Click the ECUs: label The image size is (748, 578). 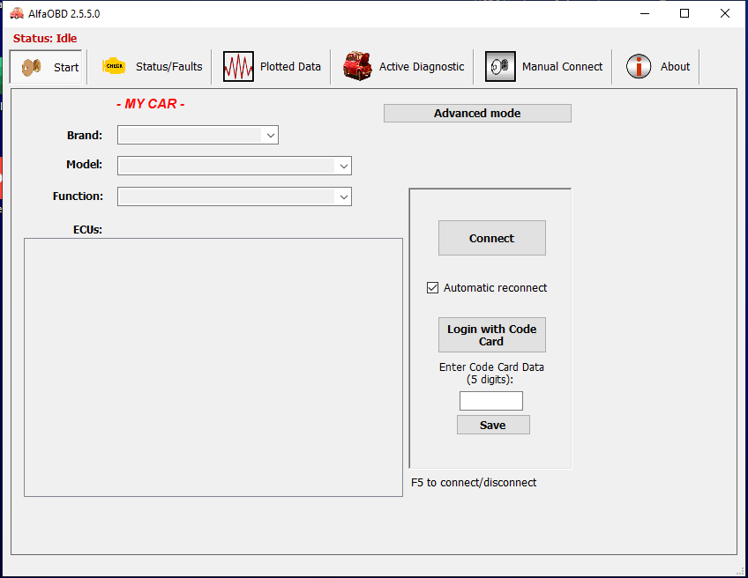(88, 230)
